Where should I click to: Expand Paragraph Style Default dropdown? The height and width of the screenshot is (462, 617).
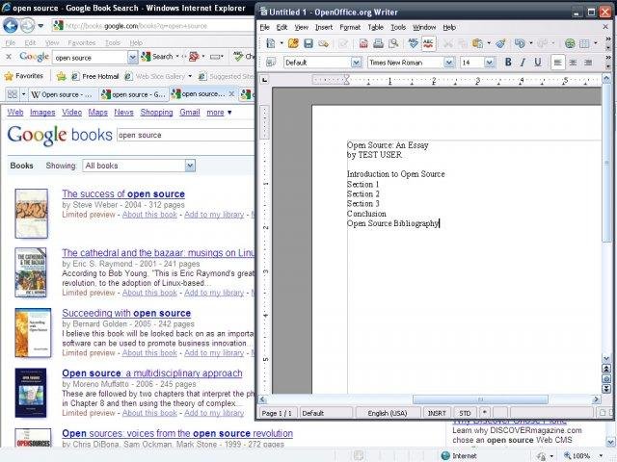(356, 63)
